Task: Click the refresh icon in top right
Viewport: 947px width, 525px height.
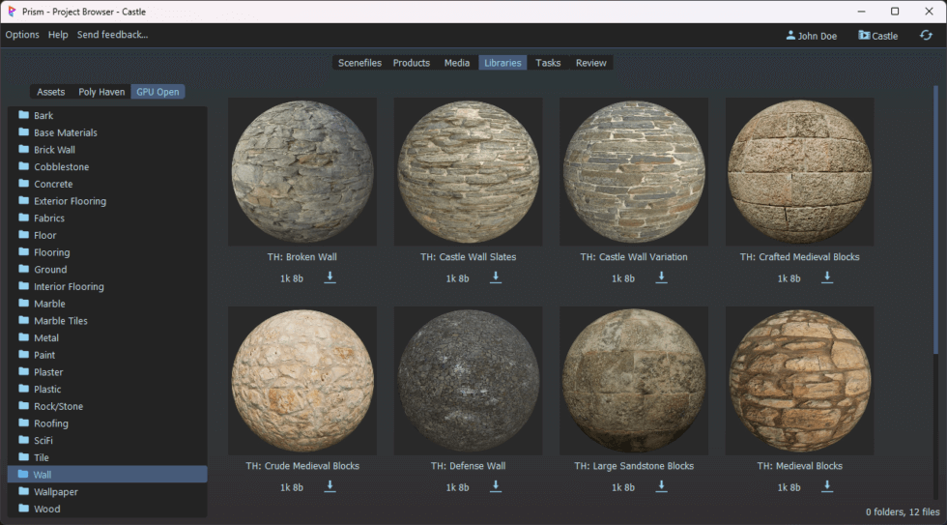Action: click(926, 36)
